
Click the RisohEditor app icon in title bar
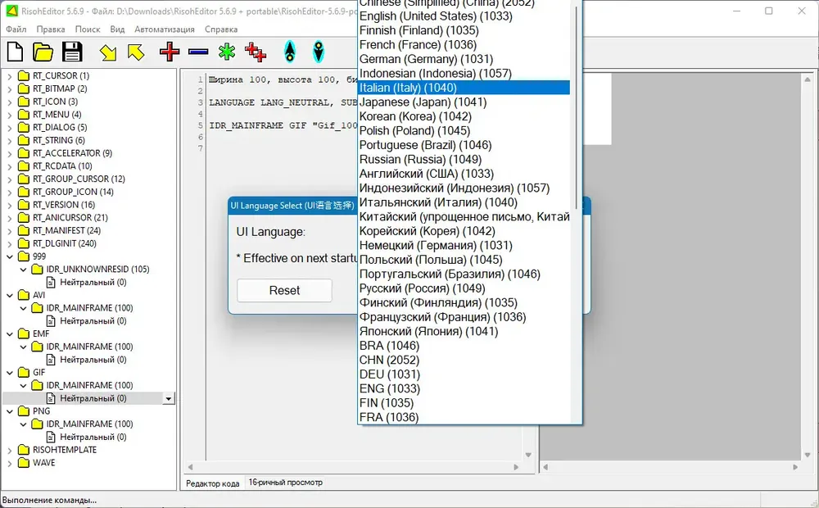point(11,11)
